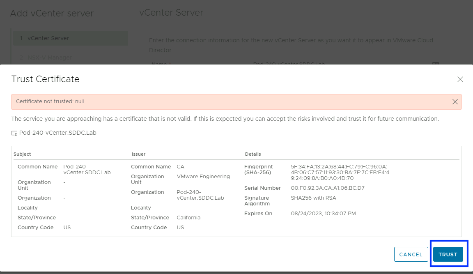Click certificate icon beside Pod-240-vCenter.SDDC.Lab
This screenshot has height=274, width=473.
14,133
